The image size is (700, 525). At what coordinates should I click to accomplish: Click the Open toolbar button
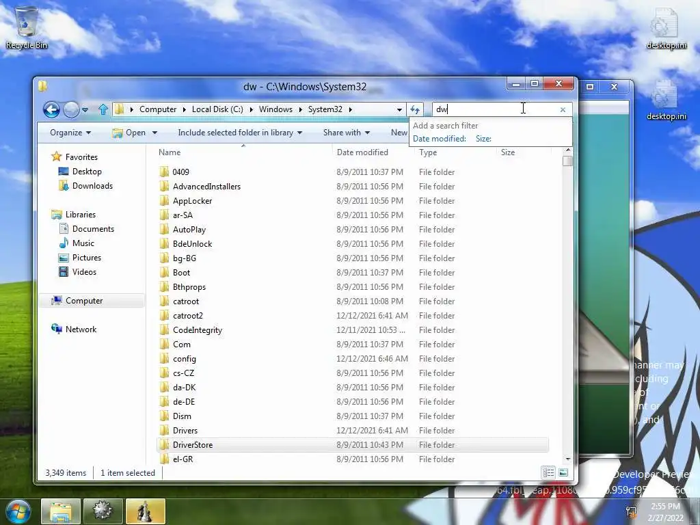[129, 133]
